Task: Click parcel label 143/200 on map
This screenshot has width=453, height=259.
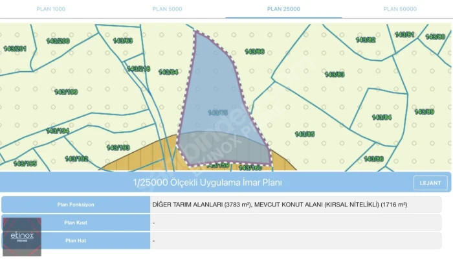Action: pos(58,41)
